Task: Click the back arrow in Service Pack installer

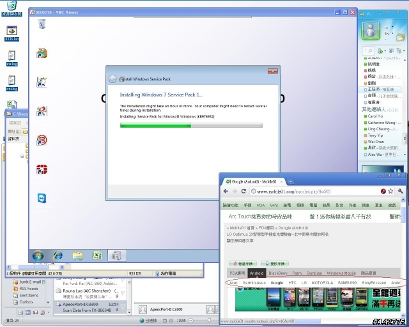Action: [x=112, y=79]
